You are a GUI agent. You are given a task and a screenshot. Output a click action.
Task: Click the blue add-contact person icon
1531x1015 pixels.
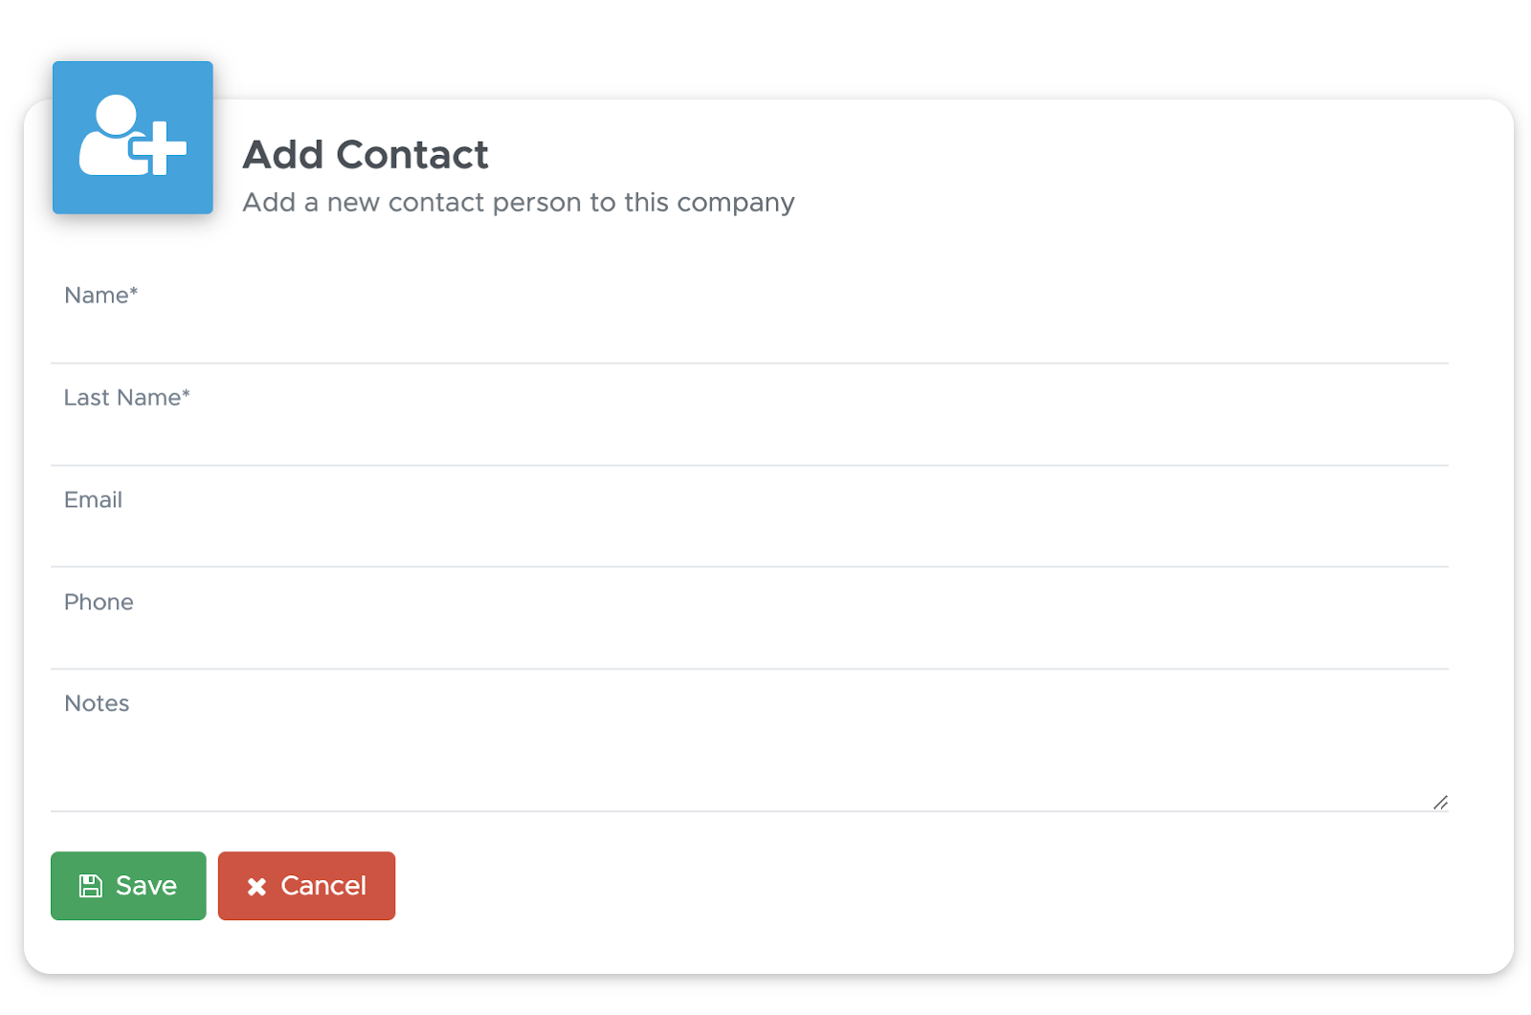coord(133,137)
